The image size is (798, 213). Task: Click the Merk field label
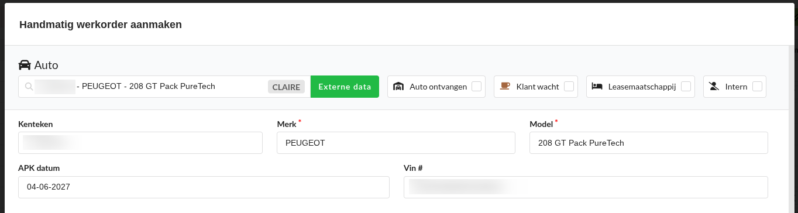287,124
